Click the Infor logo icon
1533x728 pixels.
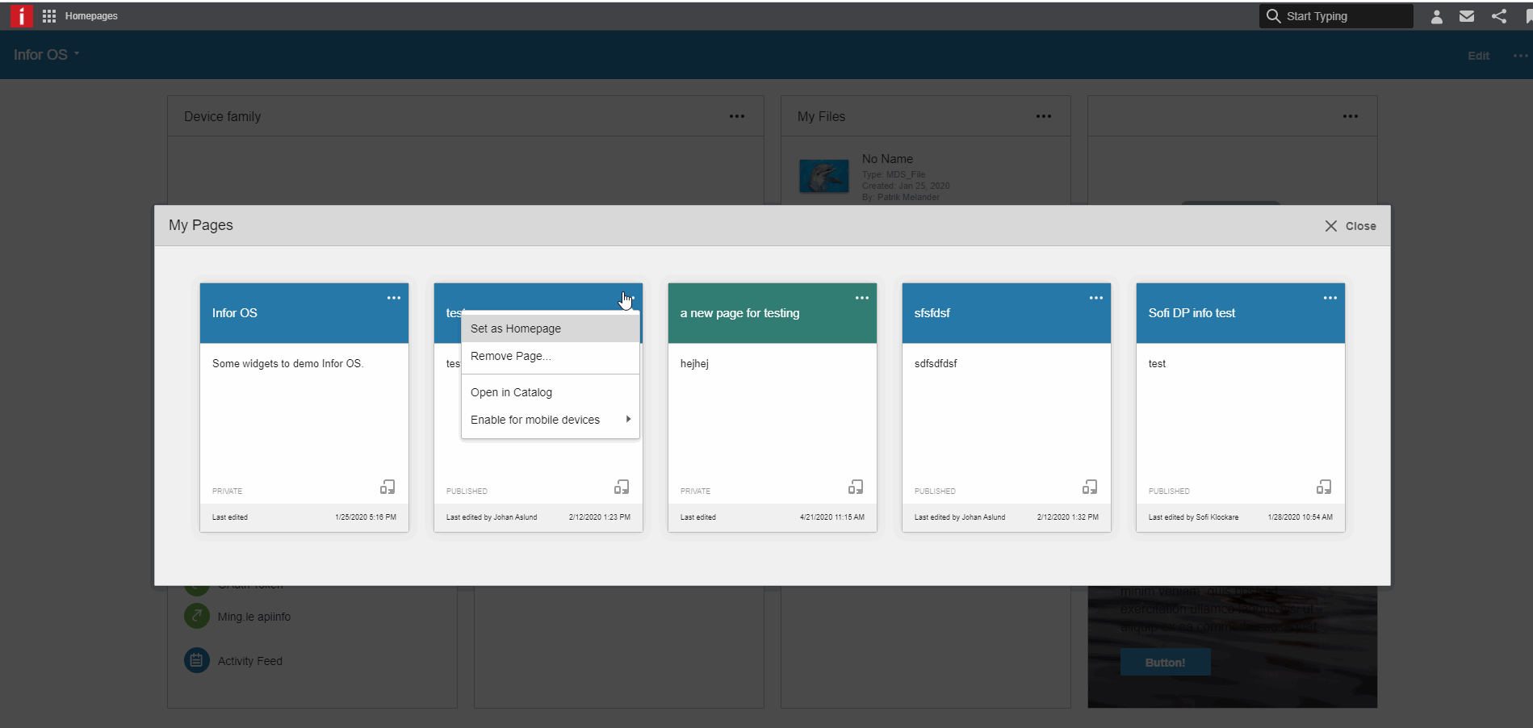coord(22,15)
